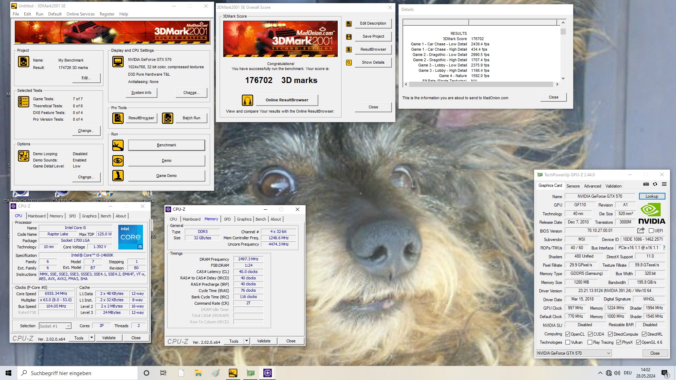Open the GPU selection dropdown in GPU-Z
Image resolution: width=676 pixels, height=380 pixels.
tap(574, 353)
